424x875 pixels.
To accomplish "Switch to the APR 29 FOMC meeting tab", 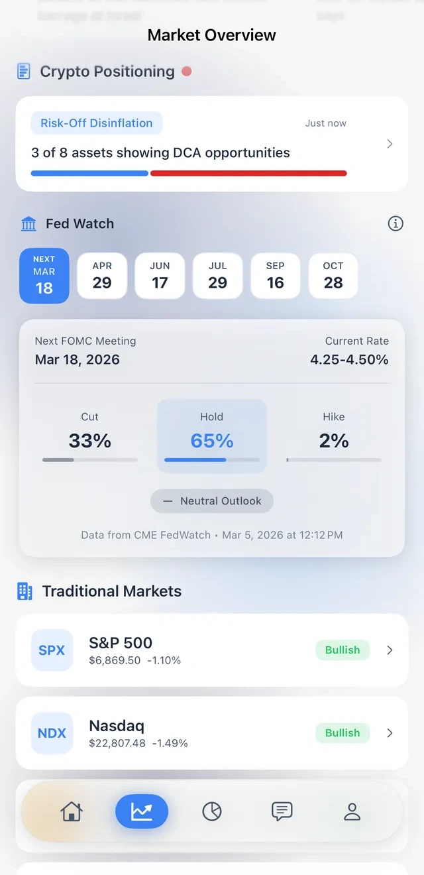I will tap(102, 275).
